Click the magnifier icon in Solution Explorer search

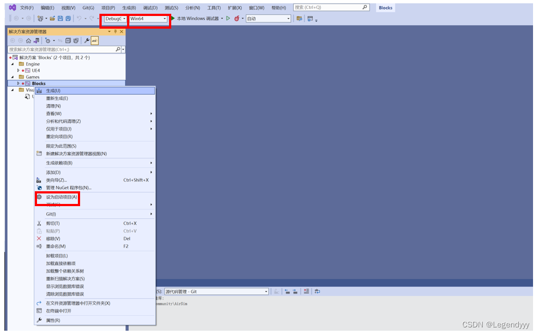[x=118, y=49]
